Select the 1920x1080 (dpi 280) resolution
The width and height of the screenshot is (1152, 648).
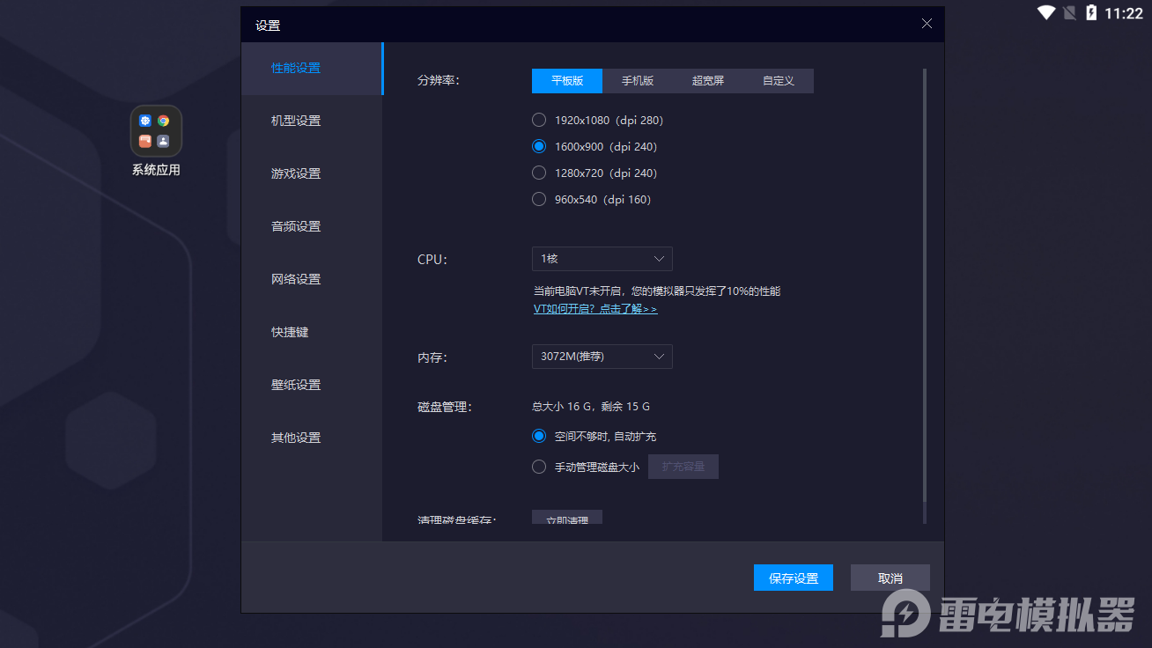coord(539,121)
